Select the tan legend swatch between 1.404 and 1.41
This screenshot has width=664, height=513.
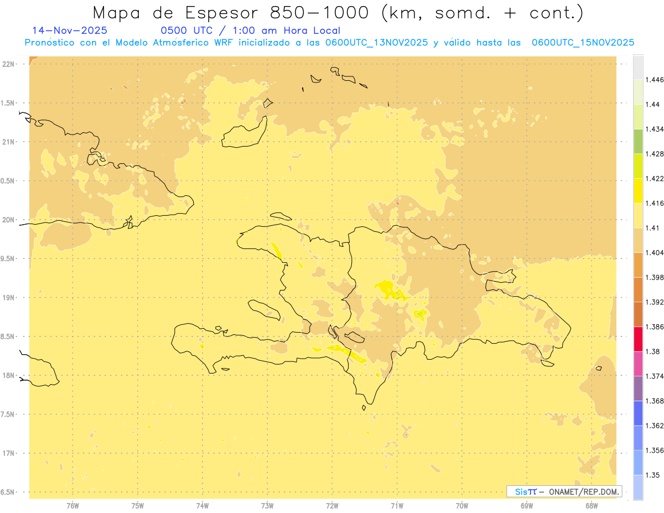click(x=638, y=240)
